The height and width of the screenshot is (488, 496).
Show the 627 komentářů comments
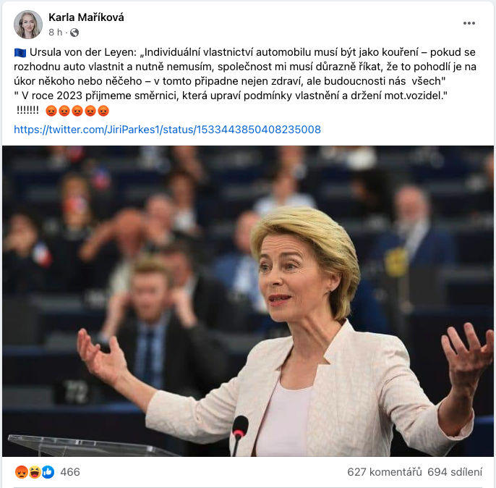[385, 472]
